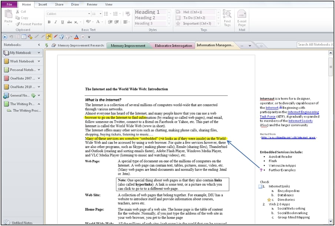
Task: Click the Undo icon on quick access toolbar
Action: [x=11, y=37]
